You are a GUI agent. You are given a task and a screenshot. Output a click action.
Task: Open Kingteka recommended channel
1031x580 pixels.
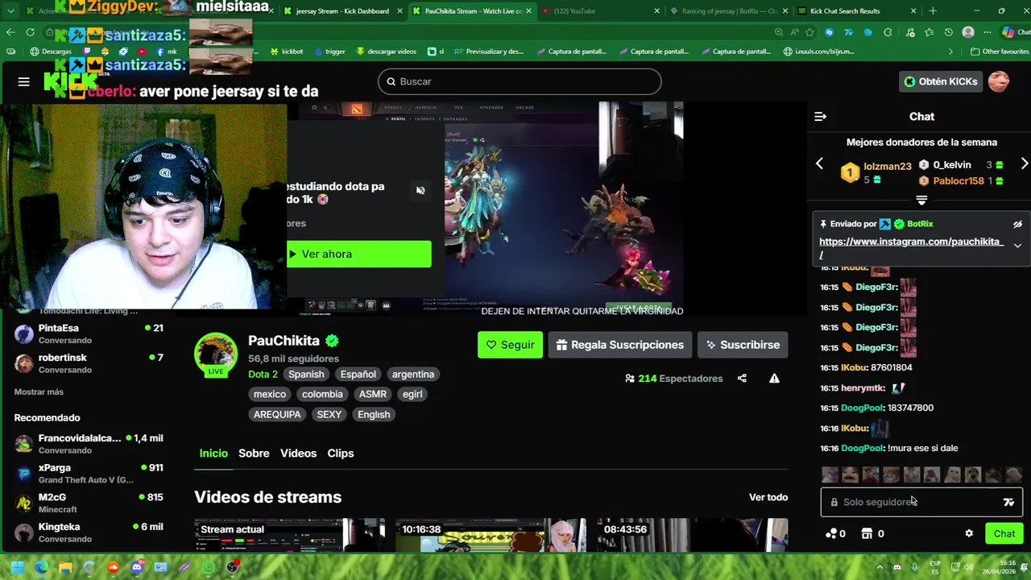pyautogui.click(x=89, y=532)
